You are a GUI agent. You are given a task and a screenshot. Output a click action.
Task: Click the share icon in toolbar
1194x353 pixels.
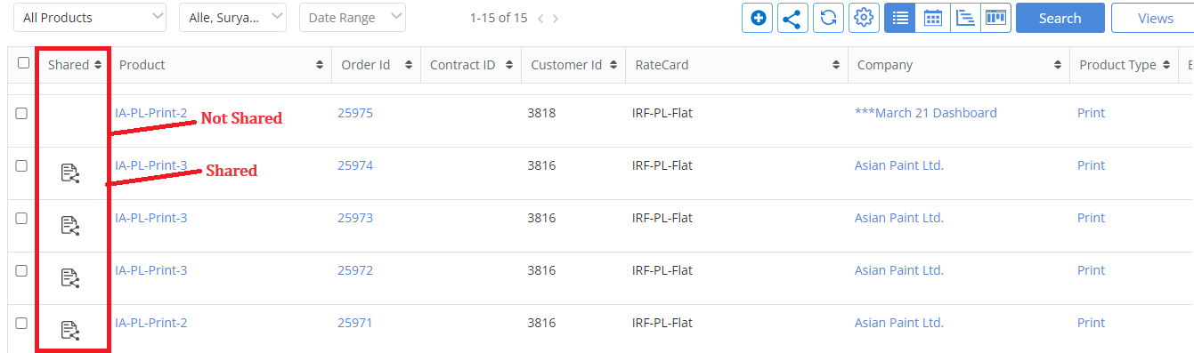click(x=792, y=18)
